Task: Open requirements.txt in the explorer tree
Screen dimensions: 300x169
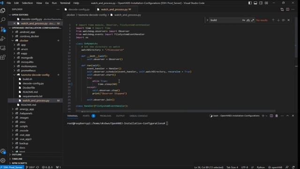Action: 32,96
